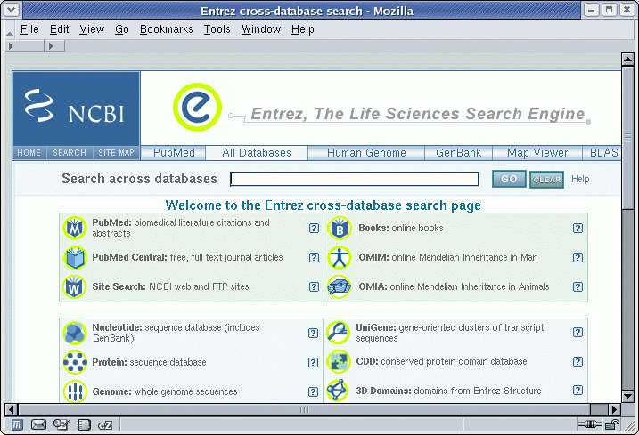
Task: Open the Window menu
Action: point(261,29)
